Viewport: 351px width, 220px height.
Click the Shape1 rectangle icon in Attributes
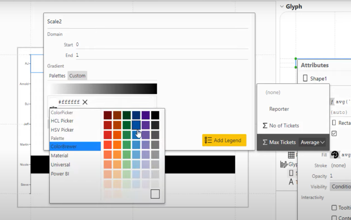305,78
